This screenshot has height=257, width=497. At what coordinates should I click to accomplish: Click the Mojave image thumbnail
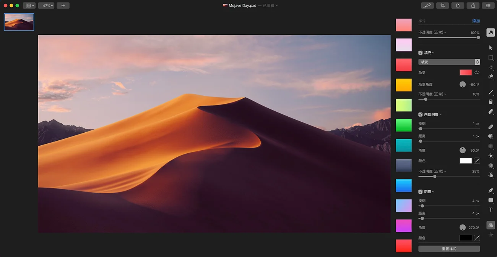click(19, 22)
